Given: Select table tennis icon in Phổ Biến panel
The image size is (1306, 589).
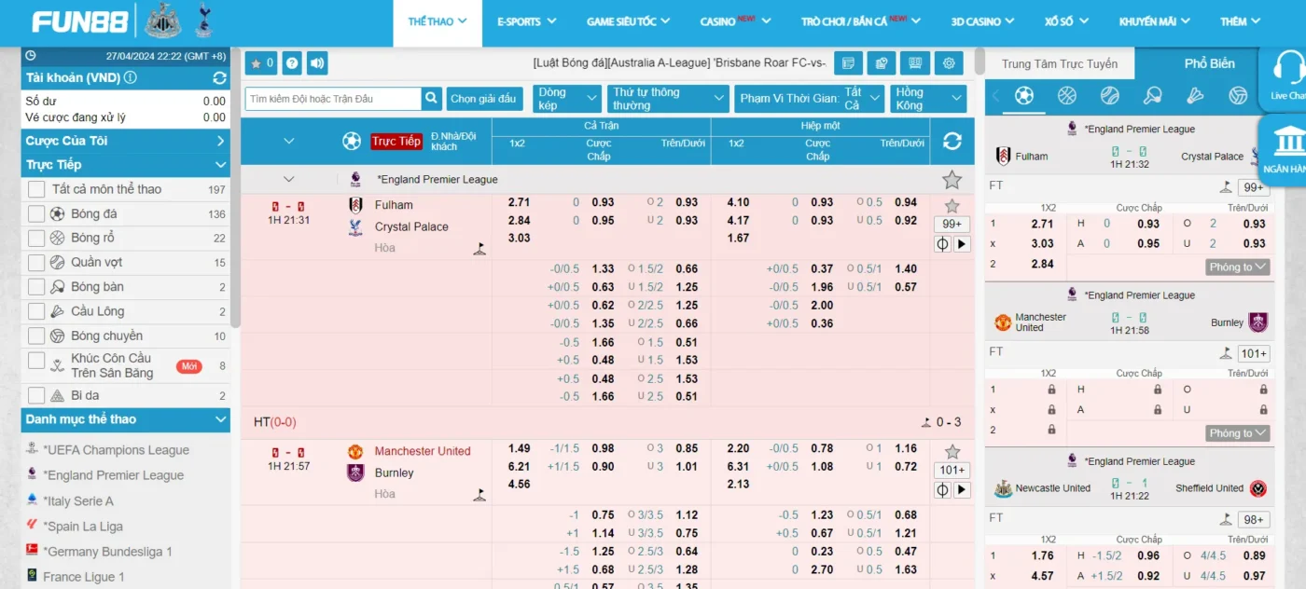Looking at the screenshot, I should [x=1152, y=95].
